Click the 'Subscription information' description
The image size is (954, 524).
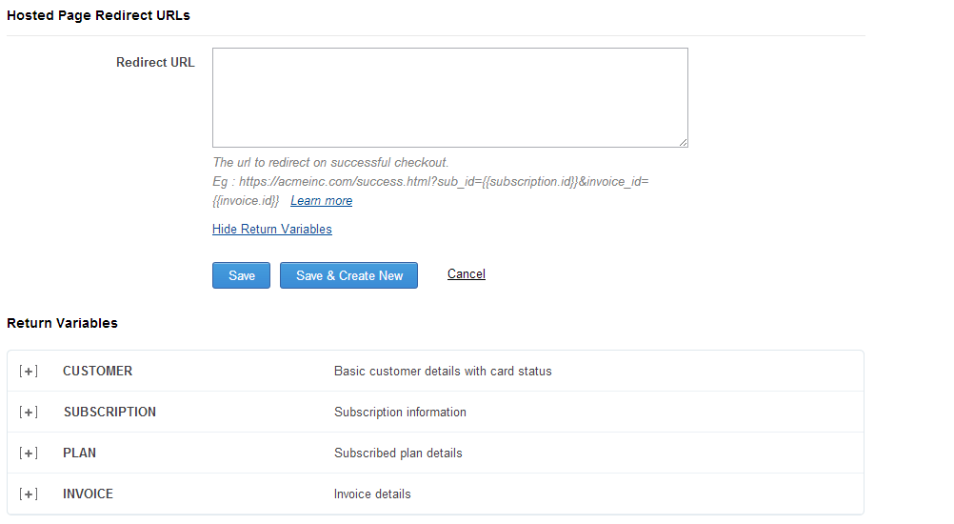(400, 413)
